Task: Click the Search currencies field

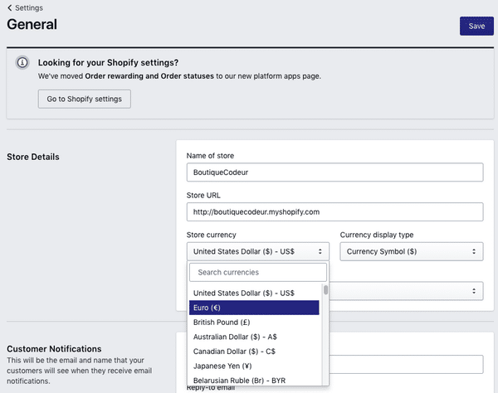Action: pos(257,272)
